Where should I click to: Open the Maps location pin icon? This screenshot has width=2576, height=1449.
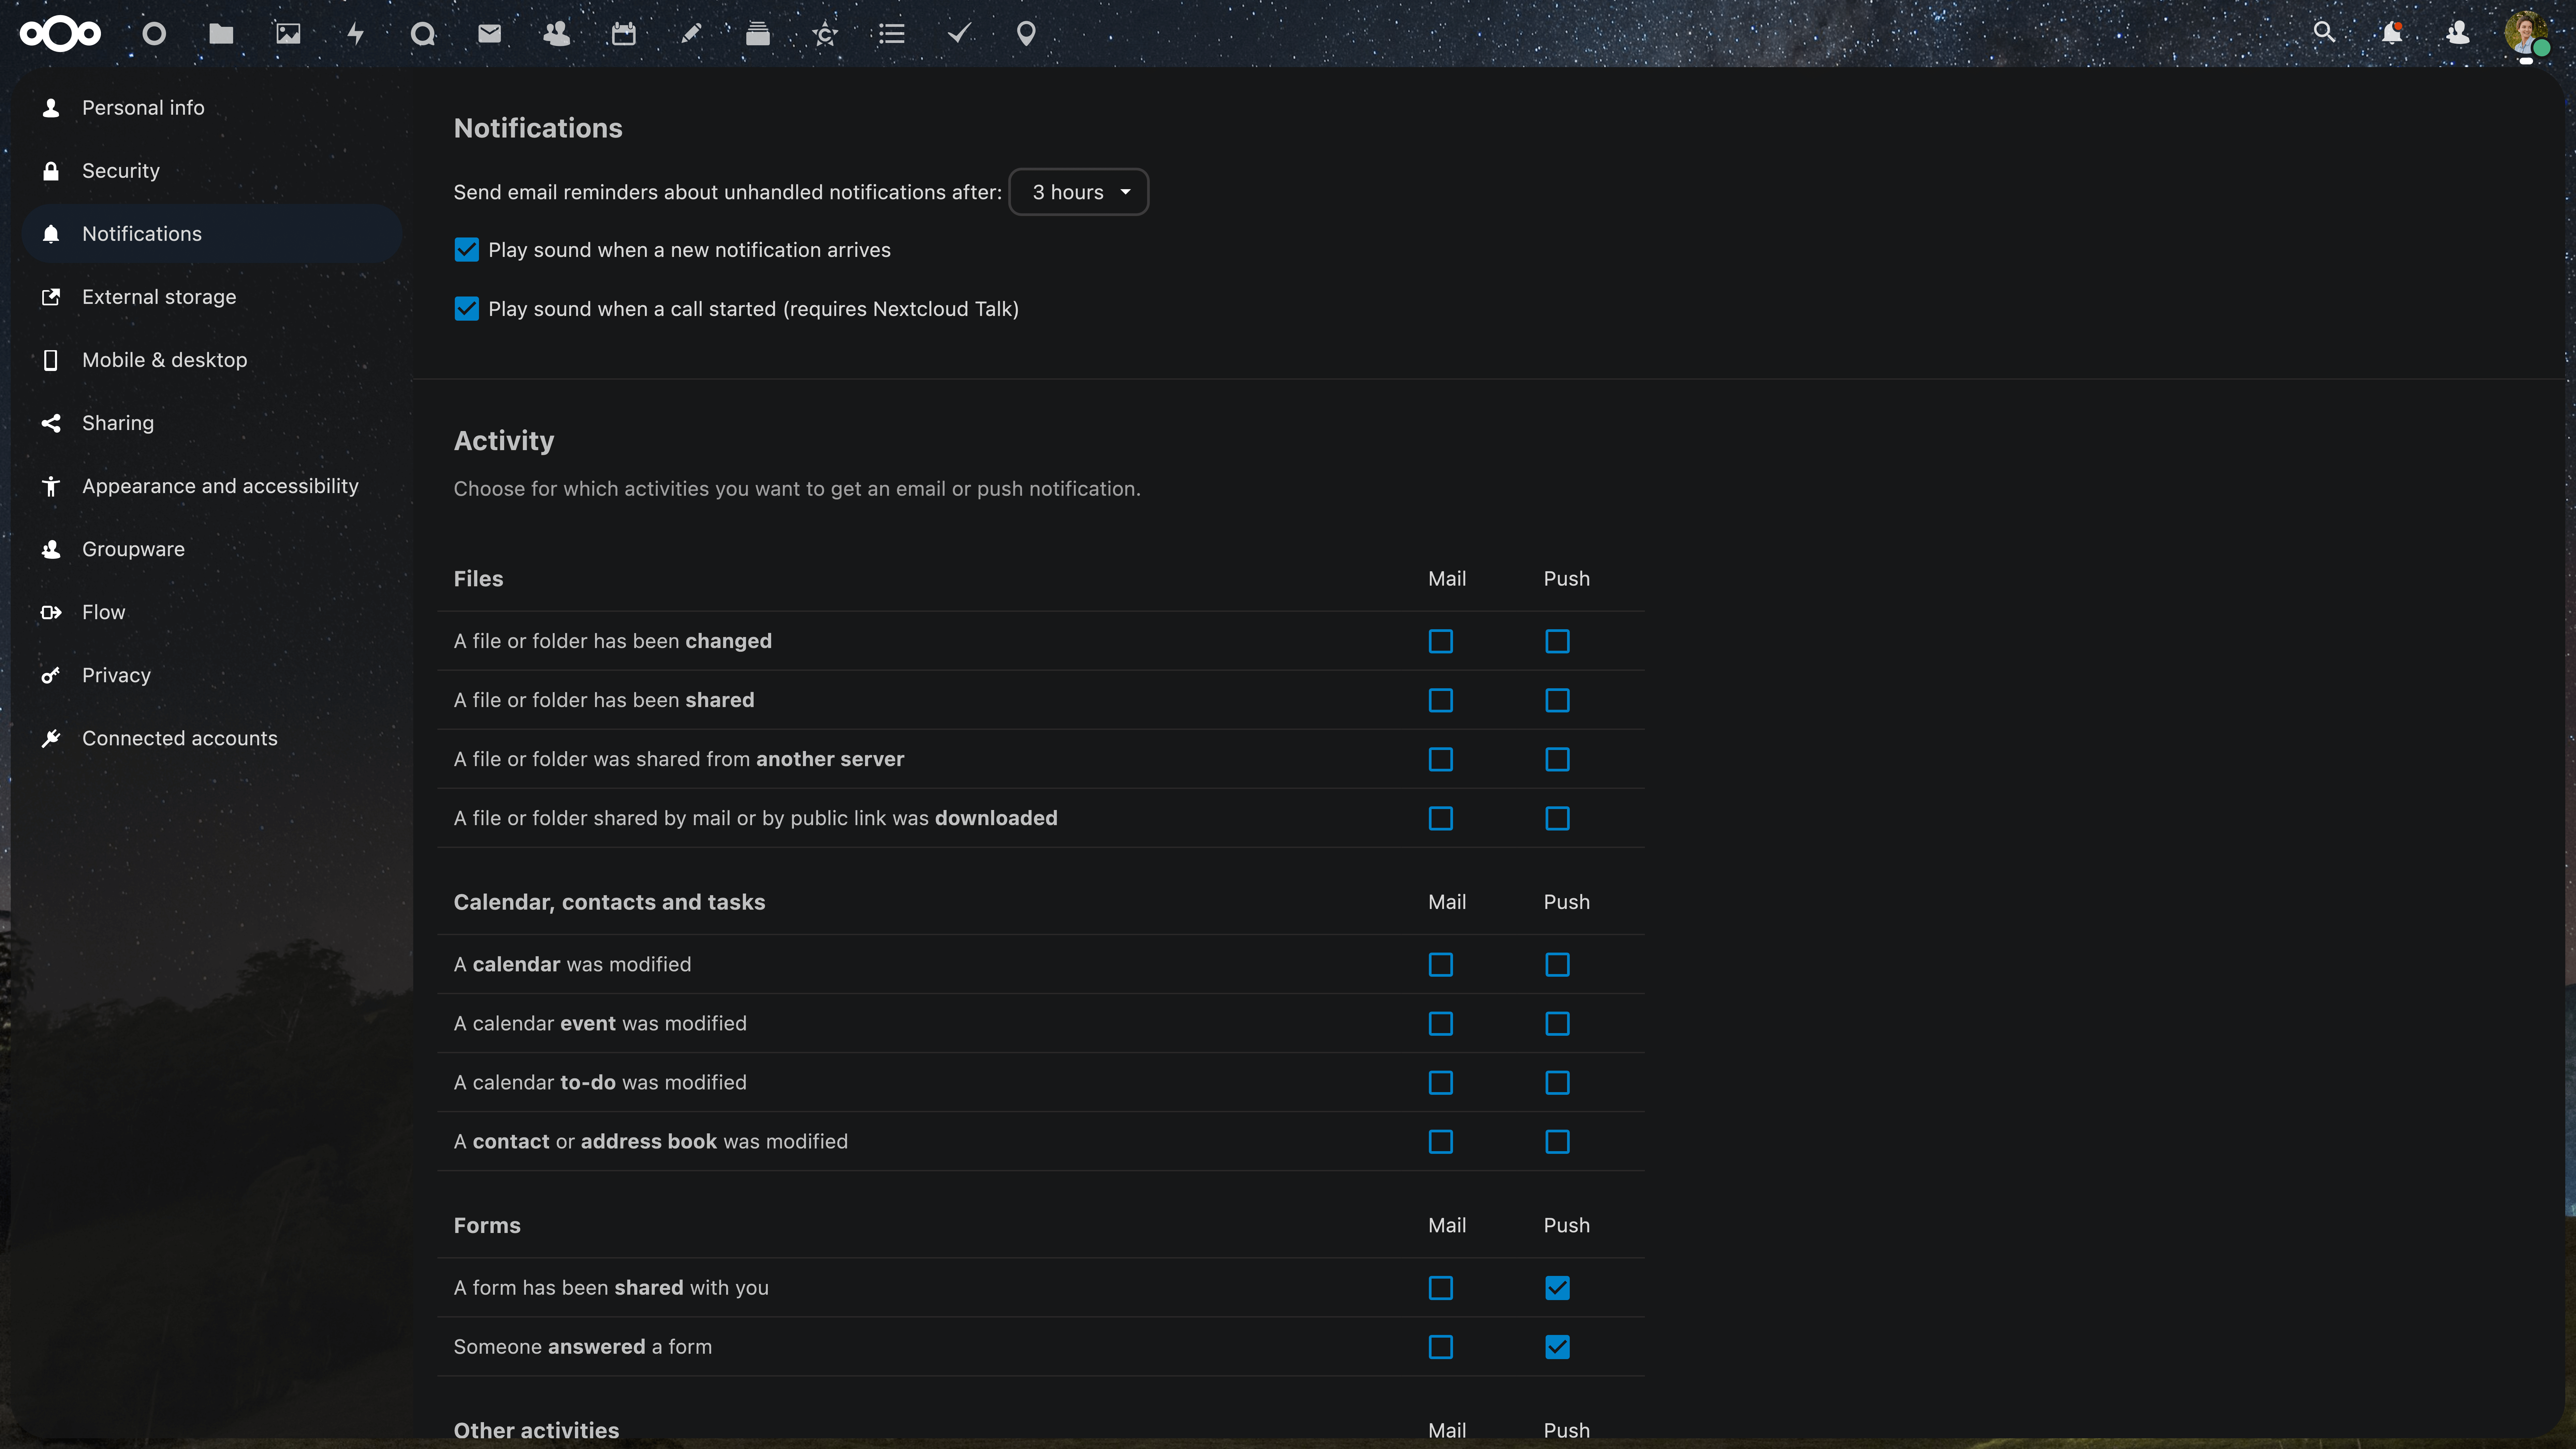(1026, 34)
